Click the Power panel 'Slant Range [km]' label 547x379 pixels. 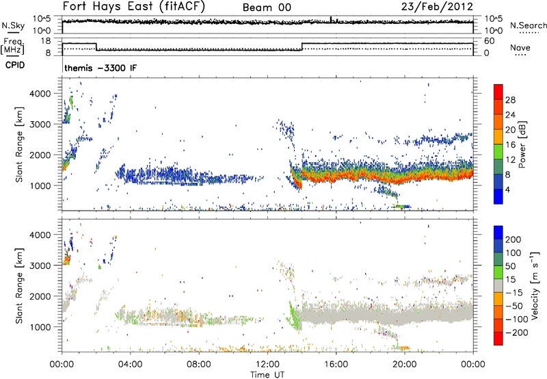click(x=19, y=144)
